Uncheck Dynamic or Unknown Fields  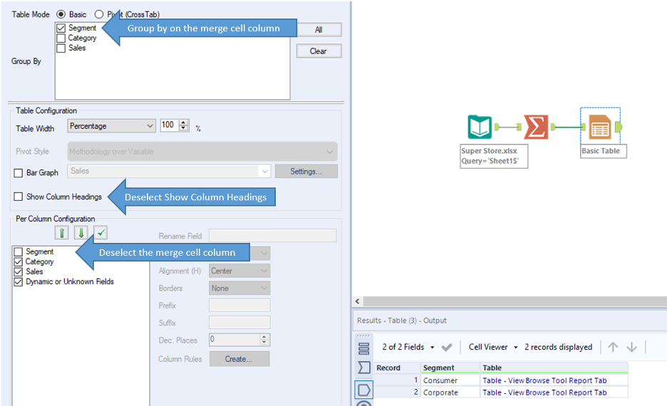[19, 281]
